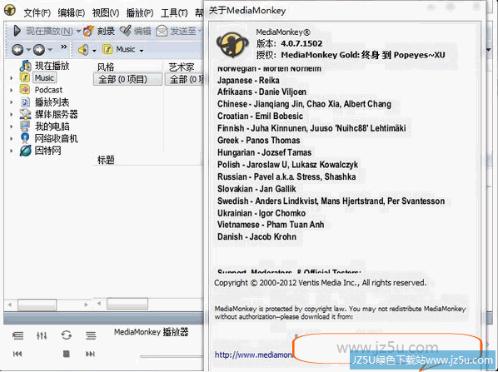
Task: Click the globe icon beside 因特网
Action: tap(25, 151)
